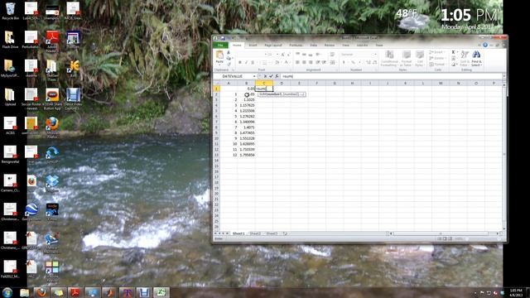Viewport: 530px width, 298px height.
Task: Switch to the Formulas ribbon tab
Action: pos(296,45)
